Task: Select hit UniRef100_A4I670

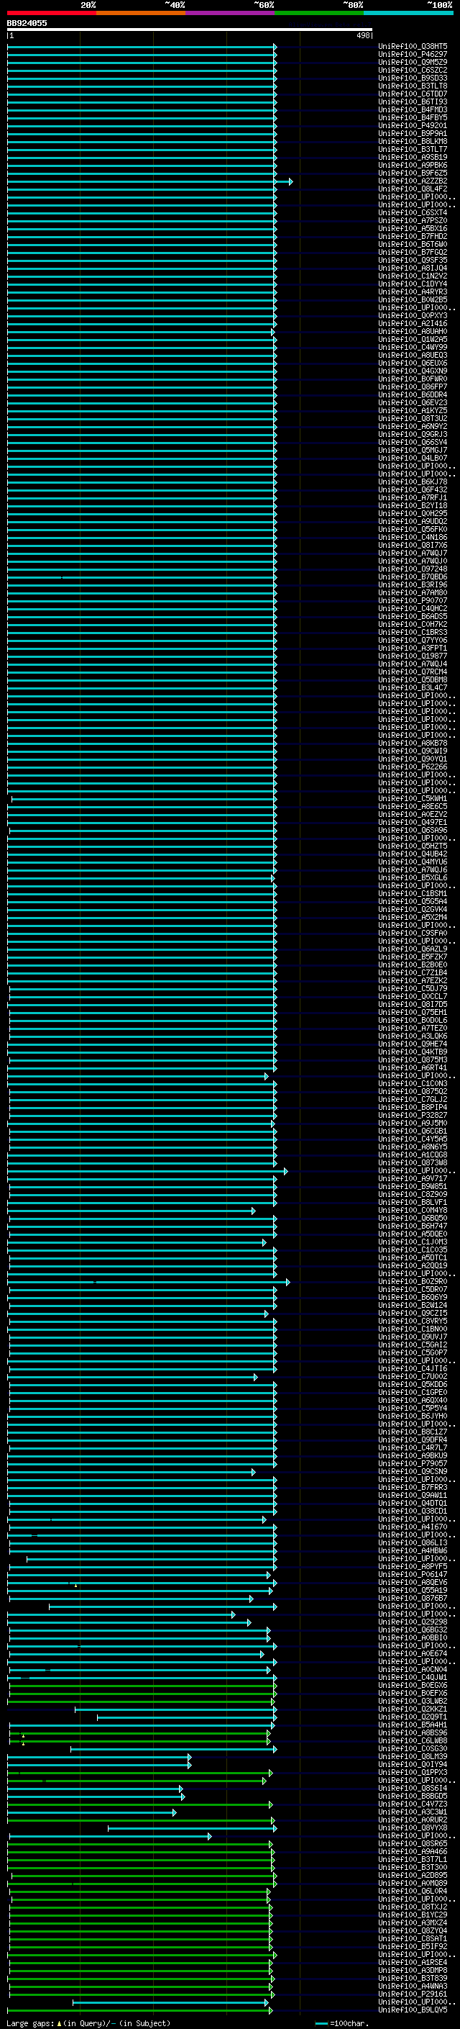Action: click(x=413, y=1527)
